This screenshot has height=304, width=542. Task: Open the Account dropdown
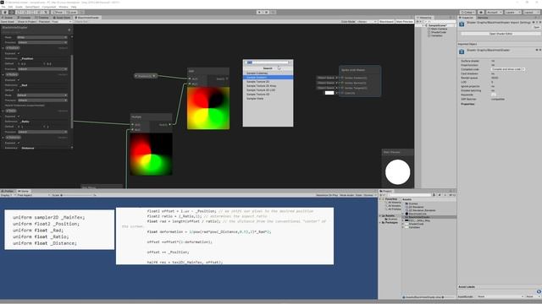pos(494,12)
